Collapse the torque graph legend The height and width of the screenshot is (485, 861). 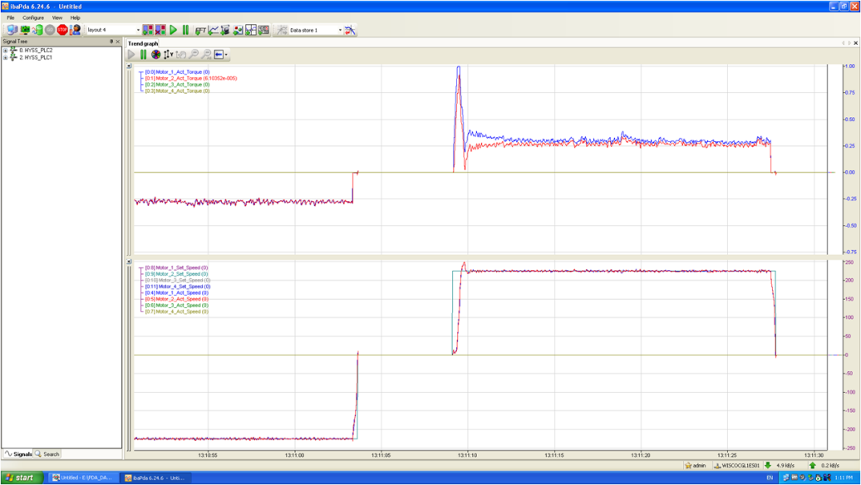click(x=130, y=66)
